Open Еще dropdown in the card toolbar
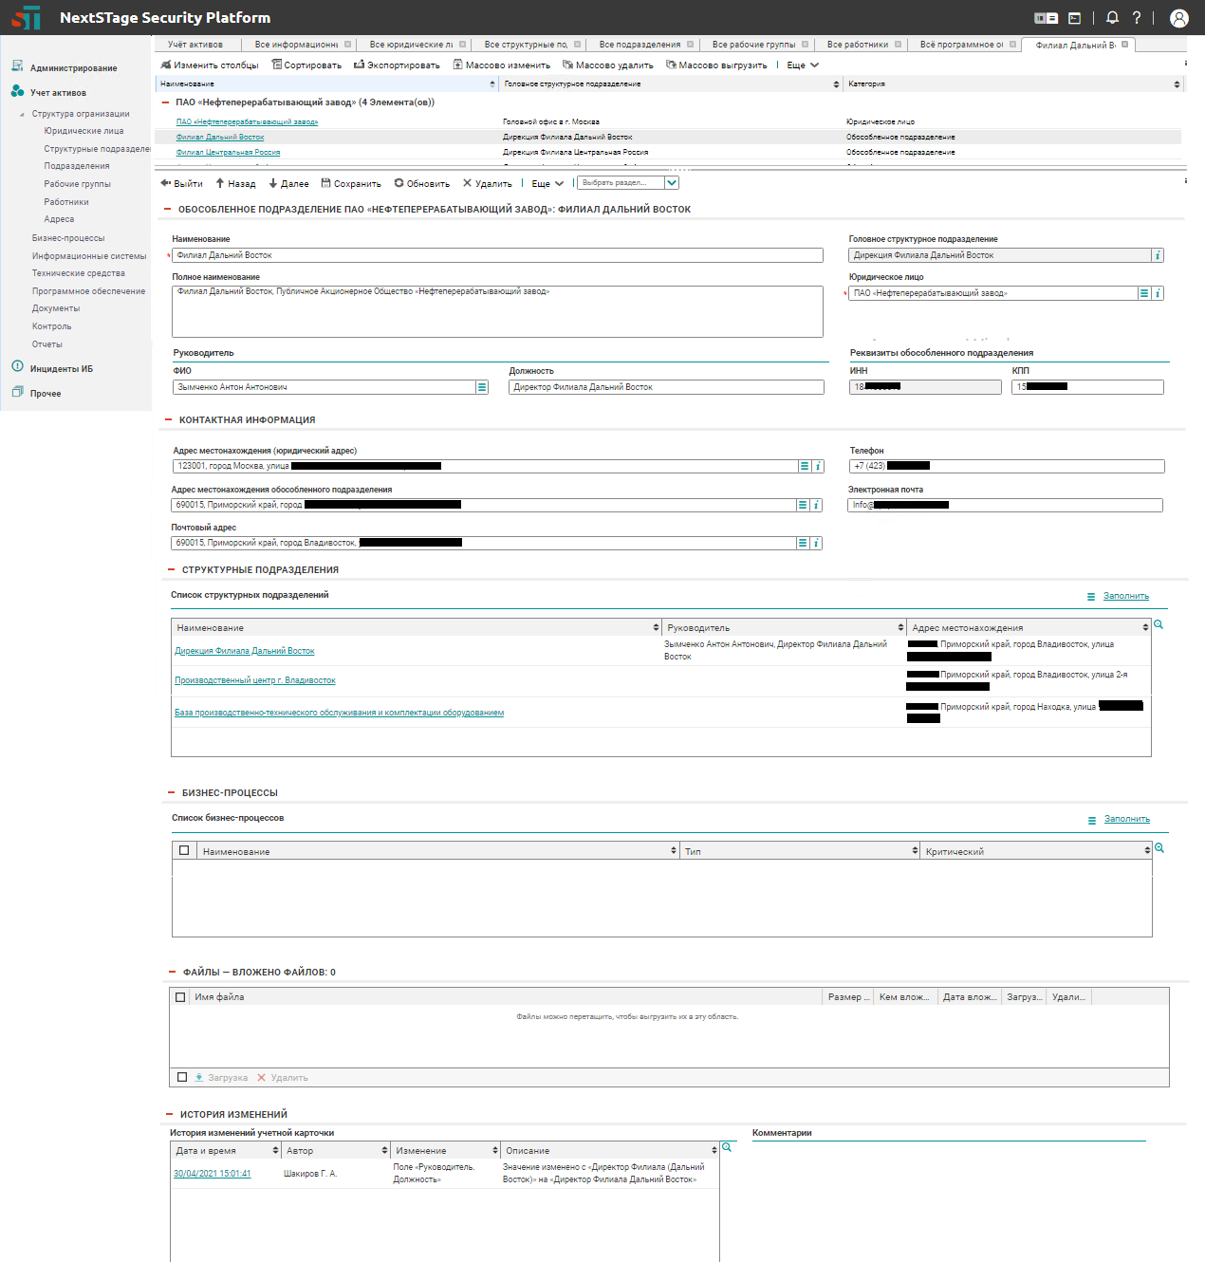This screenshot has width=1205, height=1262. (x=547, y=184)
